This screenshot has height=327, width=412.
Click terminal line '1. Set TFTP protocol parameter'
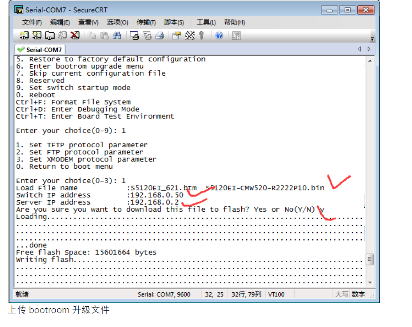pos(82,145)
